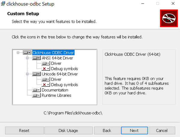
Task: Open the ANSI 64-bit Driver feature icon
Action: [36, 58]
